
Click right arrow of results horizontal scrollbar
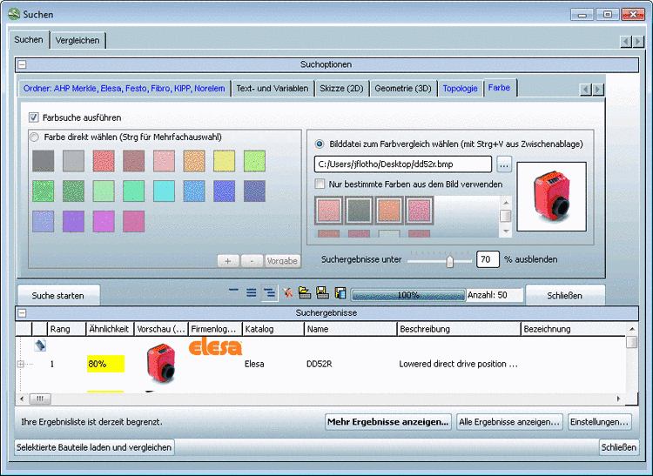coord(619,399)
